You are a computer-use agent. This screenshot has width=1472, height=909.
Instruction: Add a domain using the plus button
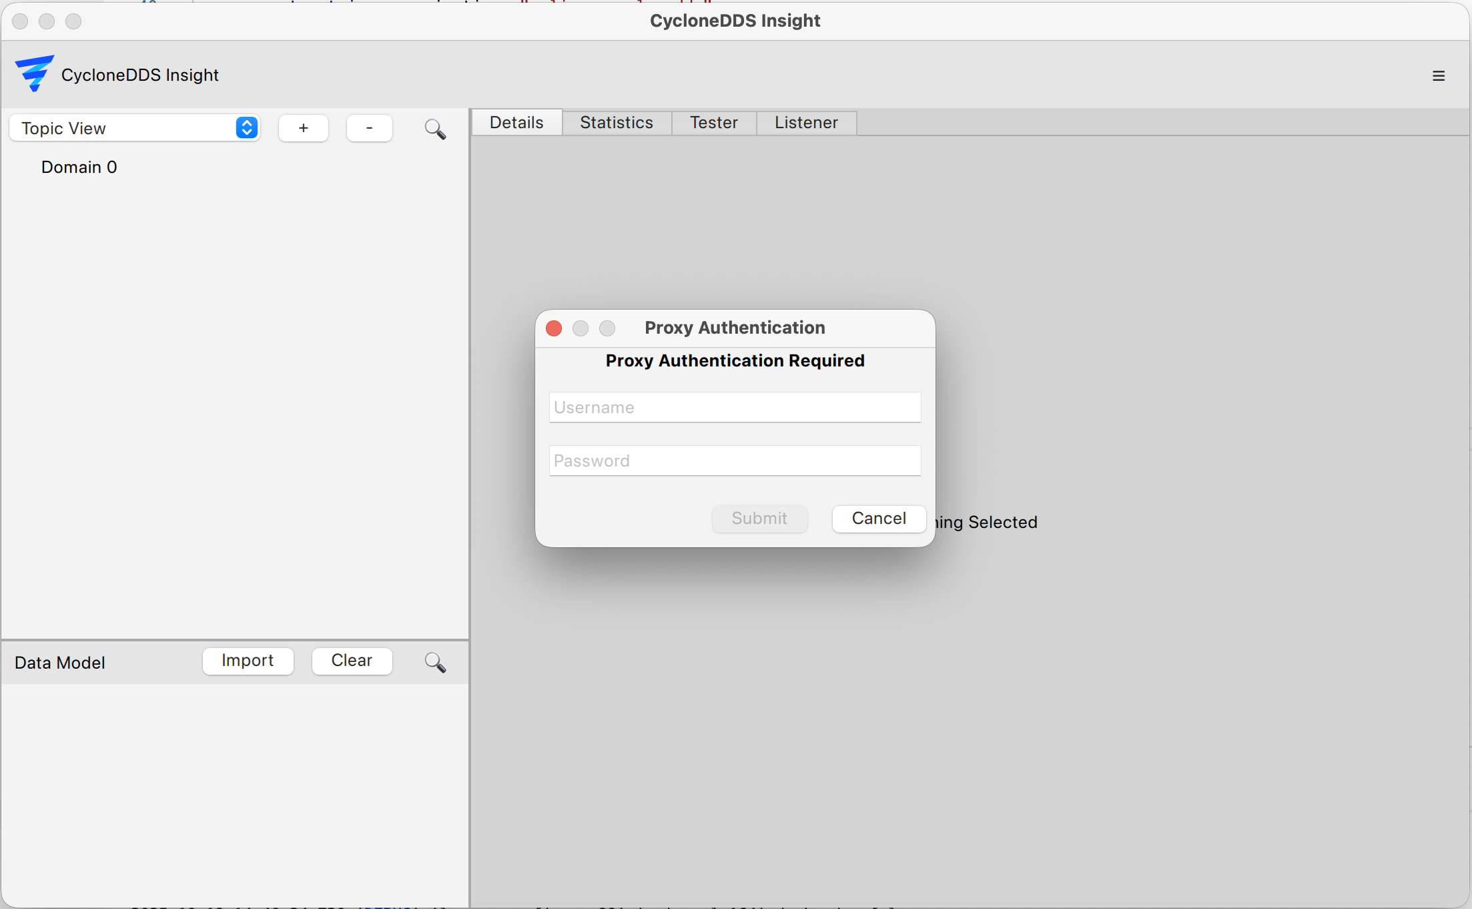[304, 127]
